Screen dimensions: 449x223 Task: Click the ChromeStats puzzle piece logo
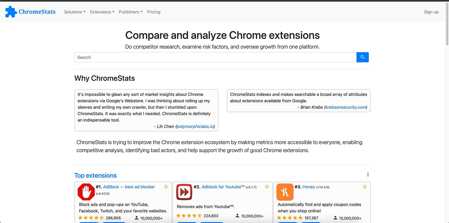click(x=10, y=11)
